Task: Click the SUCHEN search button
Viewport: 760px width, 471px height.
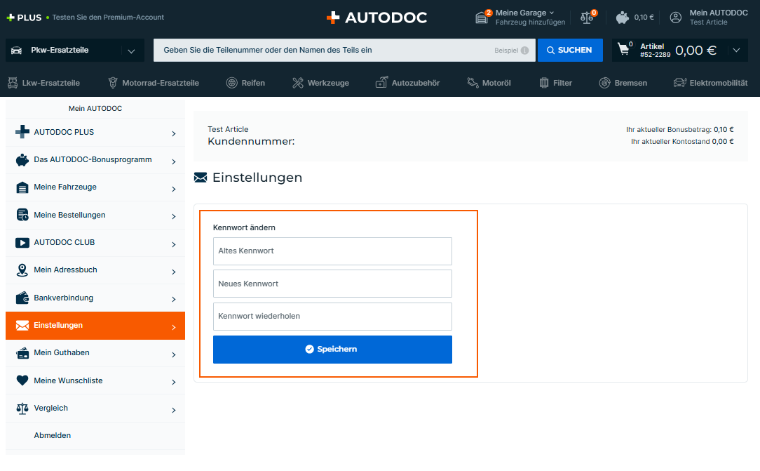Action: click(569, 50)
